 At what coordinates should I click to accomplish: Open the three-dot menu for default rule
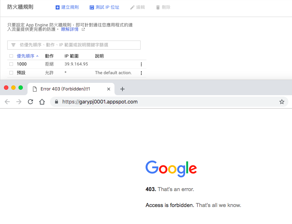pos(141,73)
